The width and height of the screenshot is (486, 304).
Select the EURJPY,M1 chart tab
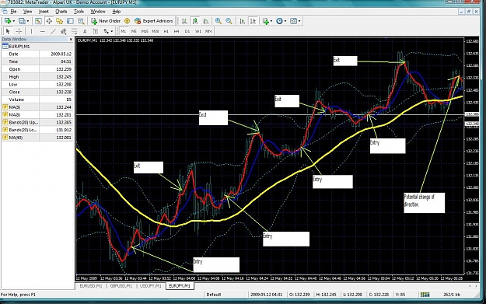tap(180, 286)
